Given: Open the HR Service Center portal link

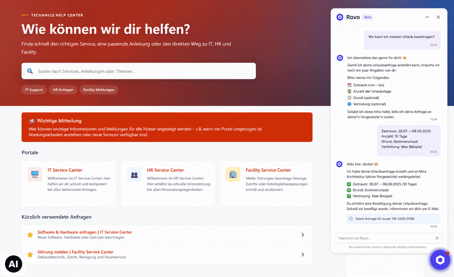Looking at the screenshot, I should (x=165, y=170).
